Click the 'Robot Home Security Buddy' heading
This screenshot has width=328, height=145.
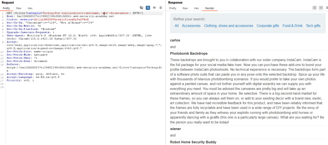tap(193, 142)
